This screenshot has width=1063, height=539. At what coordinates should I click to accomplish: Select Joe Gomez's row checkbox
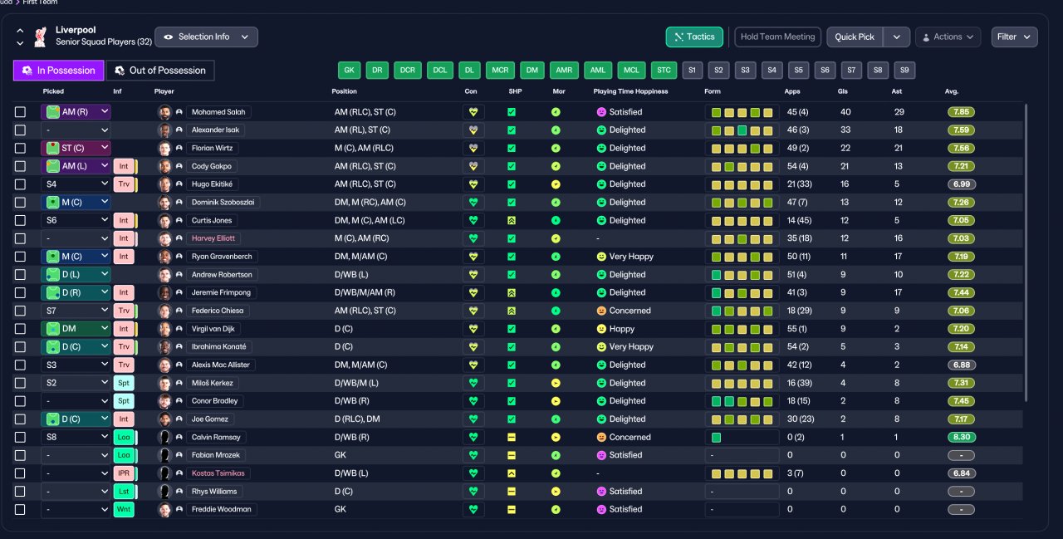pos(21,419)
